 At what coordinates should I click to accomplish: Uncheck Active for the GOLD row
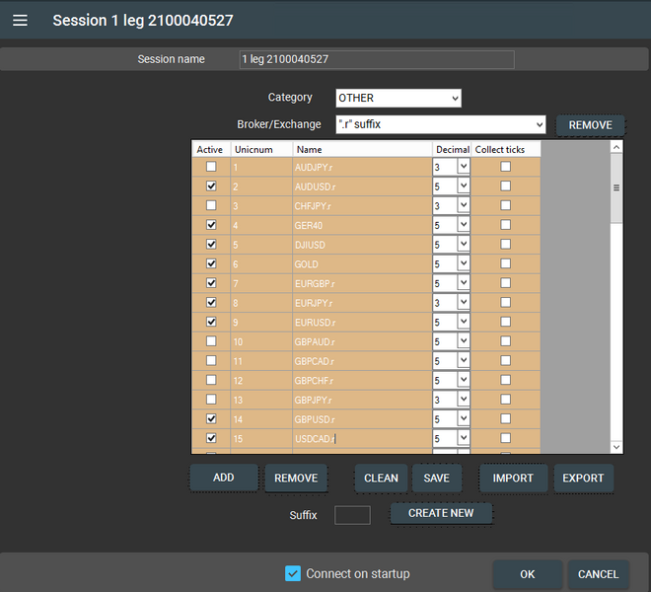[211, 263]
